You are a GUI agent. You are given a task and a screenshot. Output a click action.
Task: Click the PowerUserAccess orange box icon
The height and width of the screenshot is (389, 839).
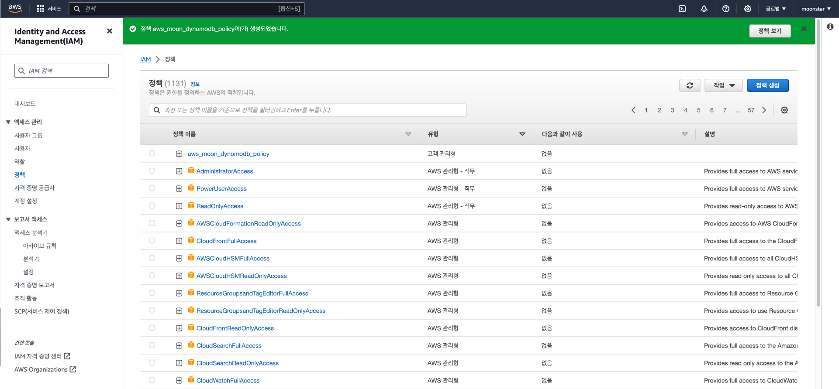[191, 188]
